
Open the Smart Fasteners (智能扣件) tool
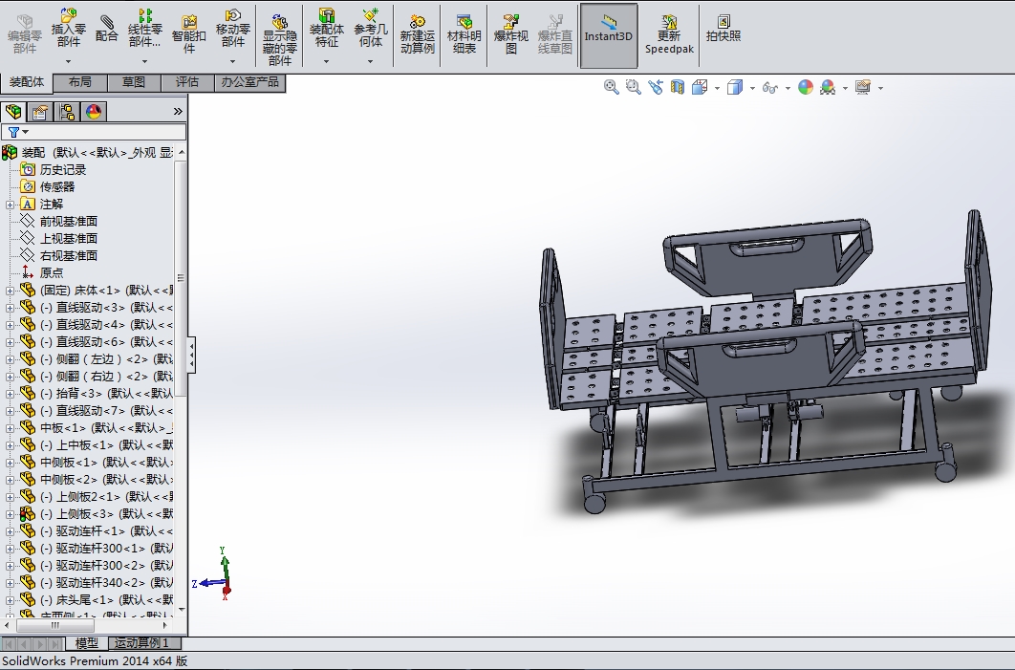coord(189,33)
